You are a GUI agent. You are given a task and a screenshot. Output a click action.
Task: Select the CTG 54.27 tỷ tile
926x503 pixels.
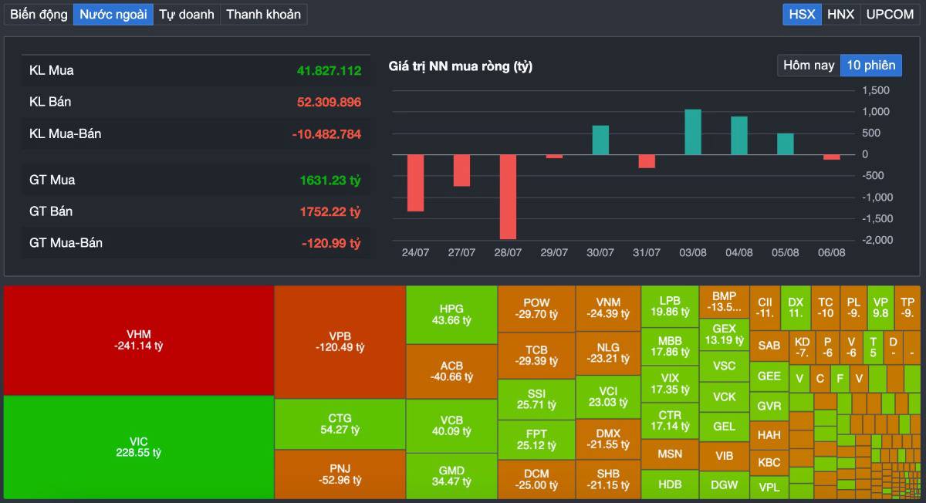pos(340,424)
